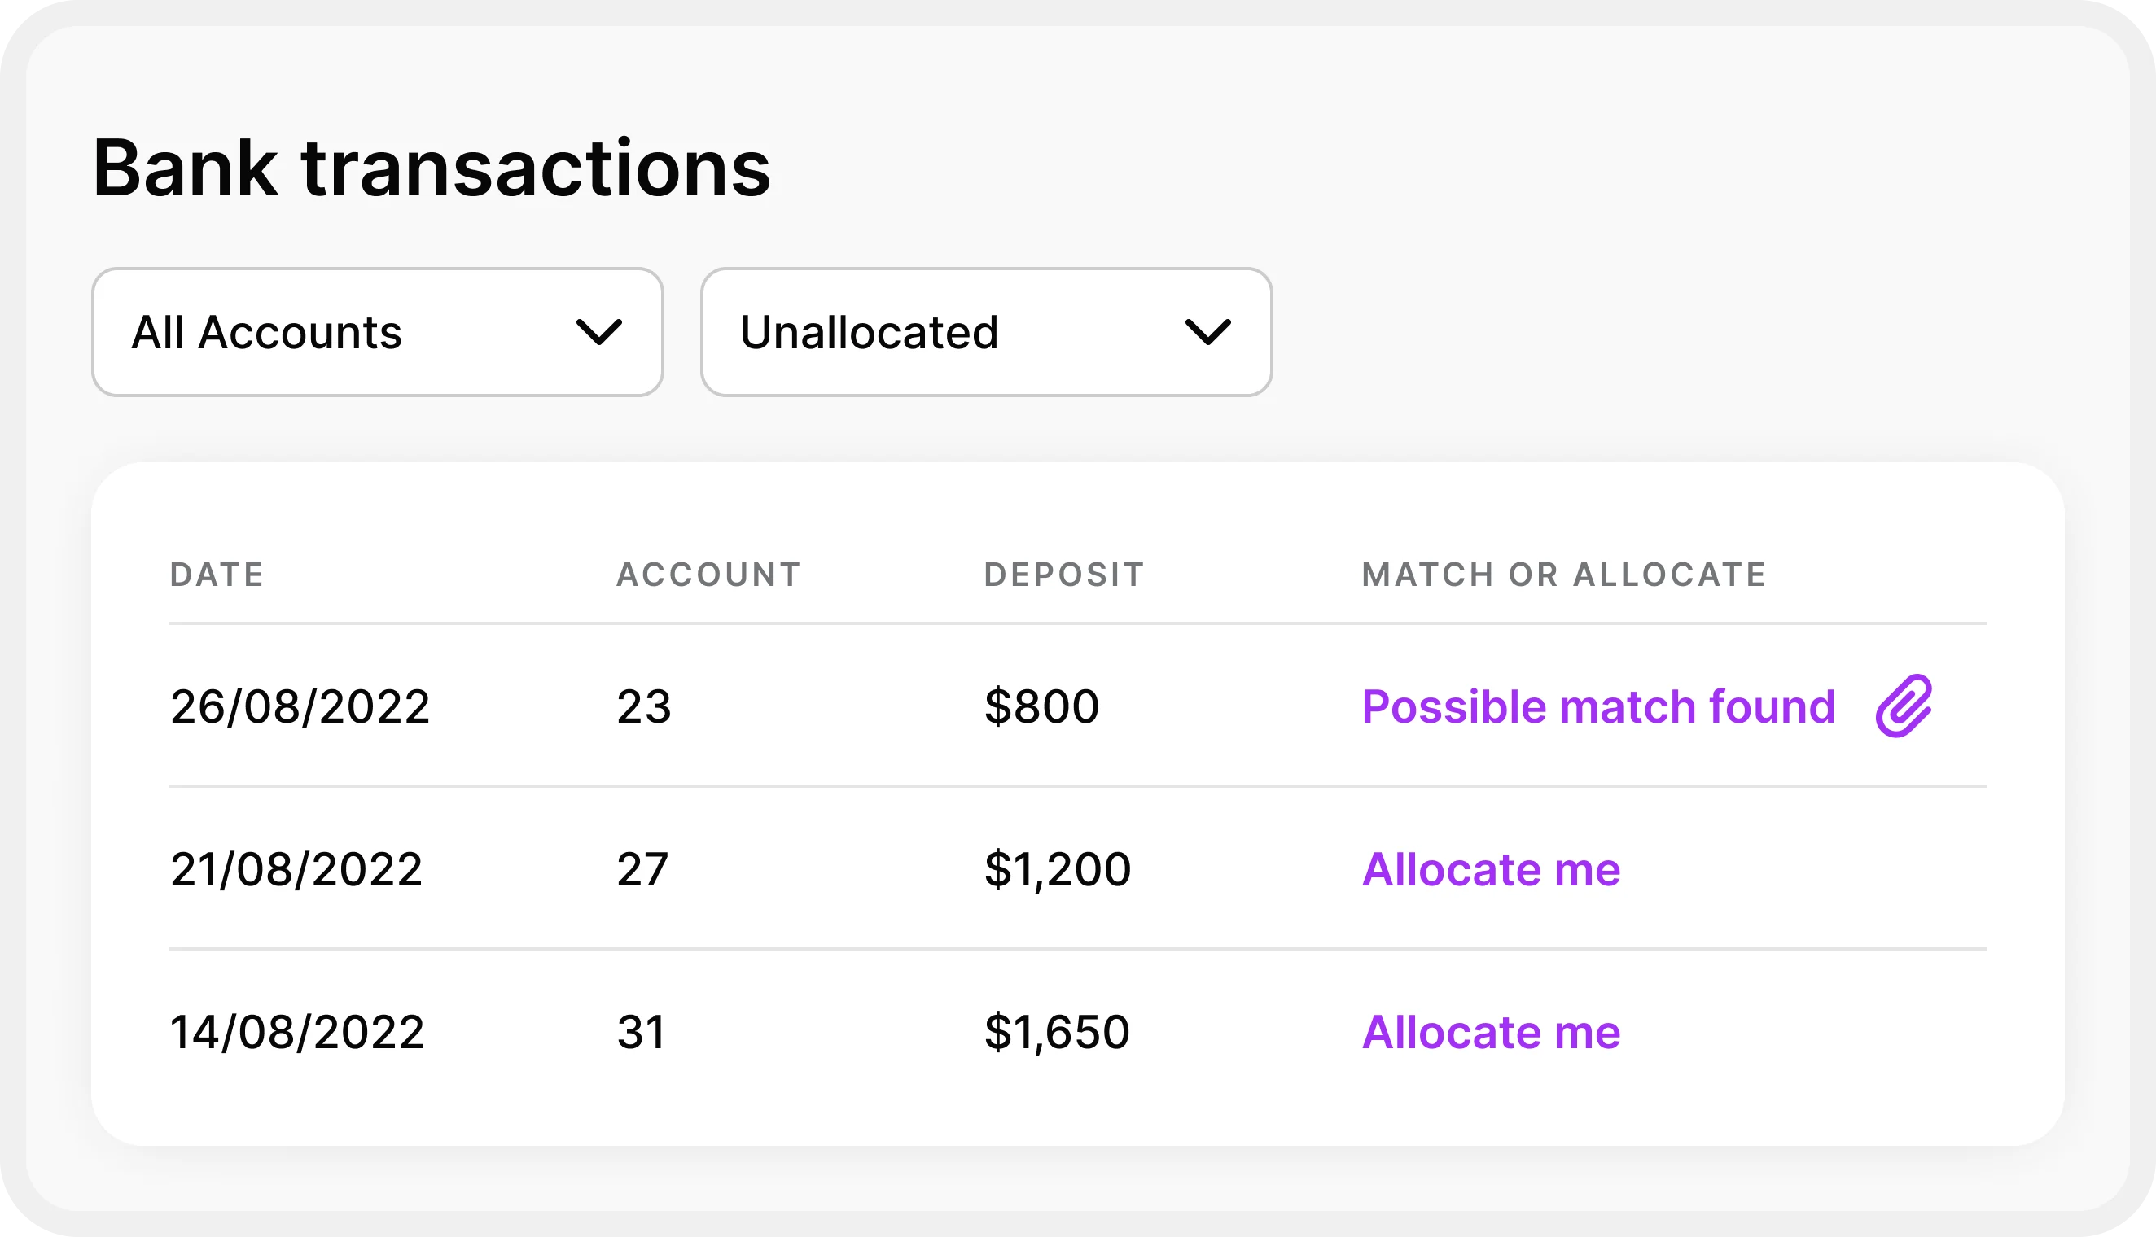Image resolution: width=2156 pixels, height=1237 pixels.
Task: Select the $800 deposit amount
Action: click(1041, 707)
